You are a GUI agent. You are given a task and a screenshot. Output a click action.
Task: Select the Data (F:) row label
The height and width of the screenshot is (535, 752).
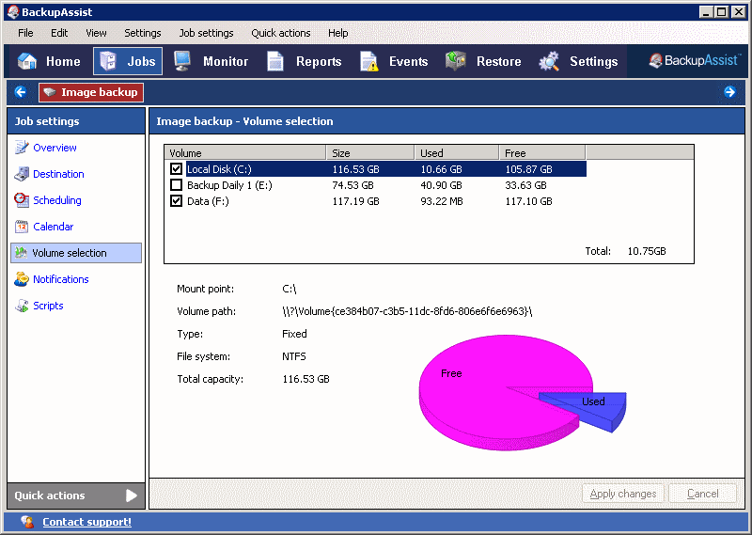[x=208, y=200]
